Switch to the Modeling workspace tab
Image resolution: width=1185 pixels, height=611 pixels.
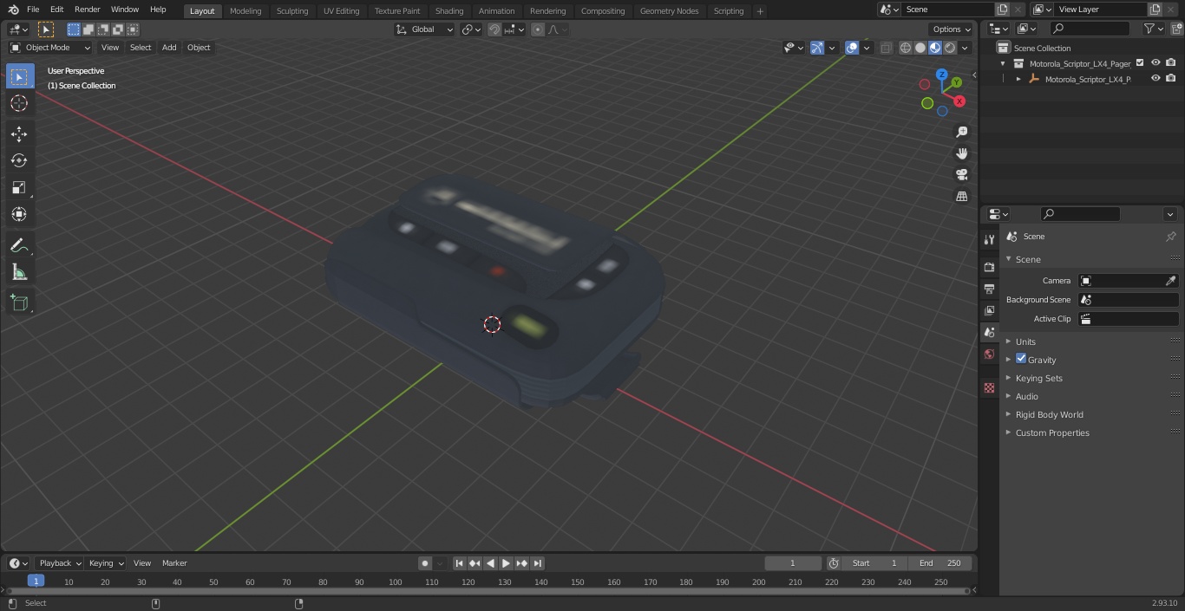coord(246,10)
